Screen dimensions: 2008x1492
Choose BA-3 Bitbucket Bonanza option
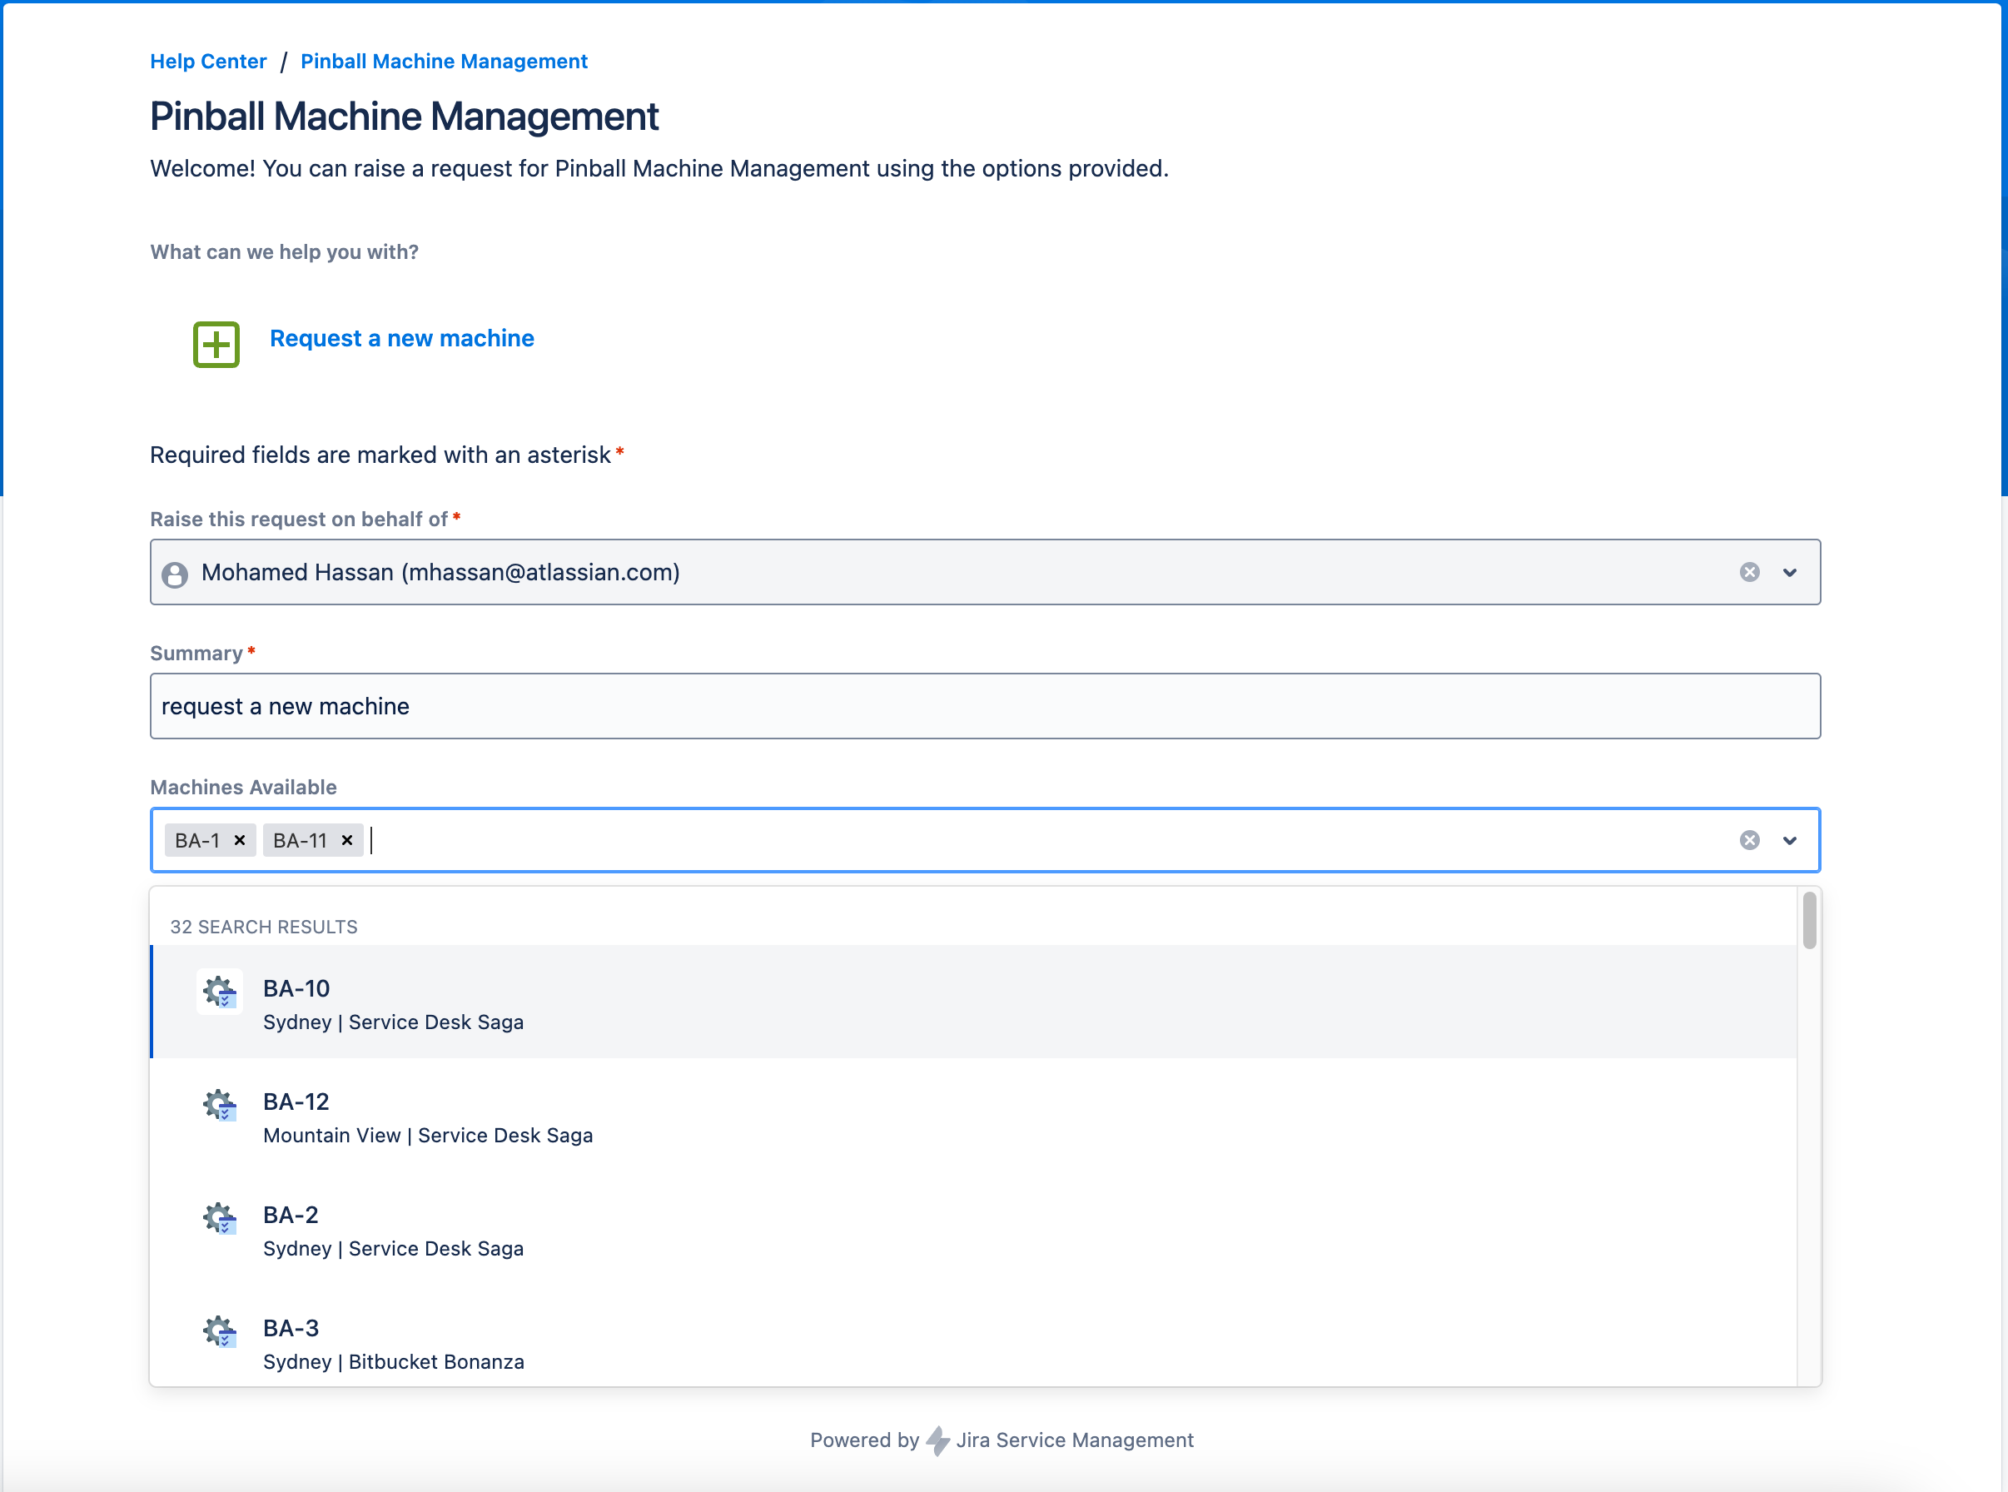[394, 1344]
